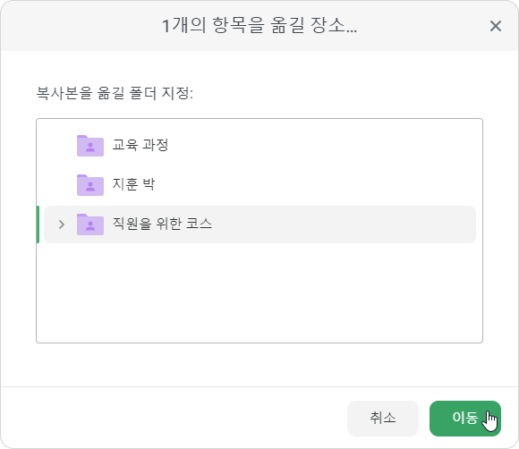519x449 pixels.
Task: Click the dialog title 1개의 항목을 옮길 장소
Action: coord(259,25)
